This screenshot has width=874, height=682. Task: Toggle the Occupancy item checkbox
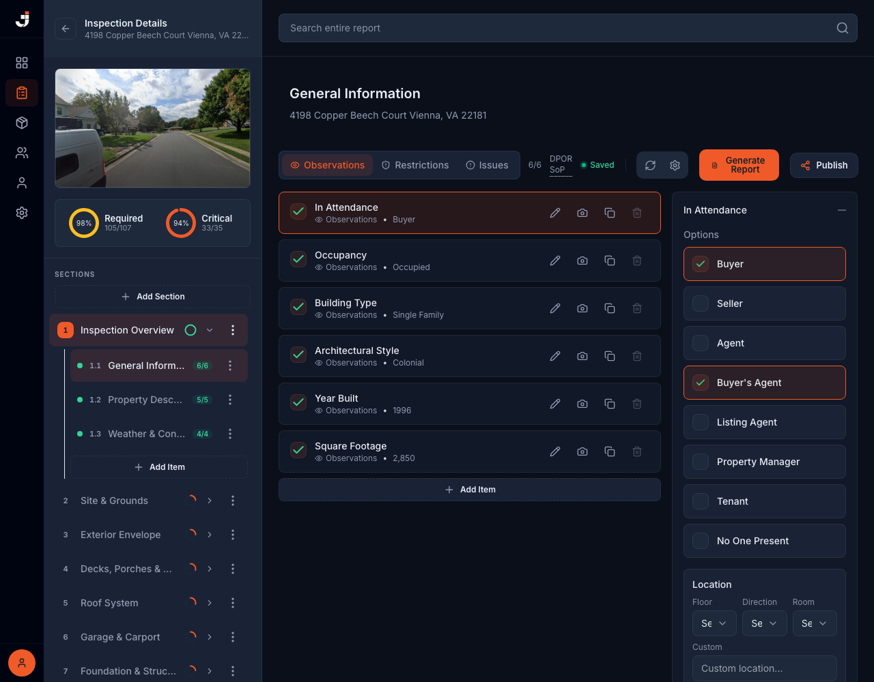298,259
